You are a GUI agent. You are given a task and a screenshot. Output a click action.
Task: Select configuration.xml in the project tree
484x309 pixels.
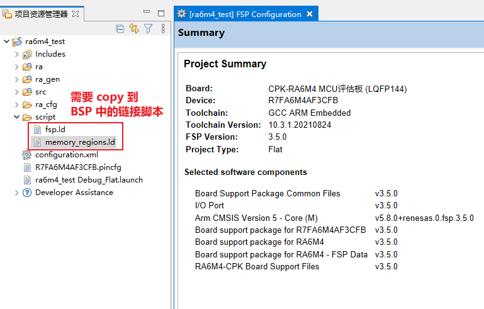(66, 155)
